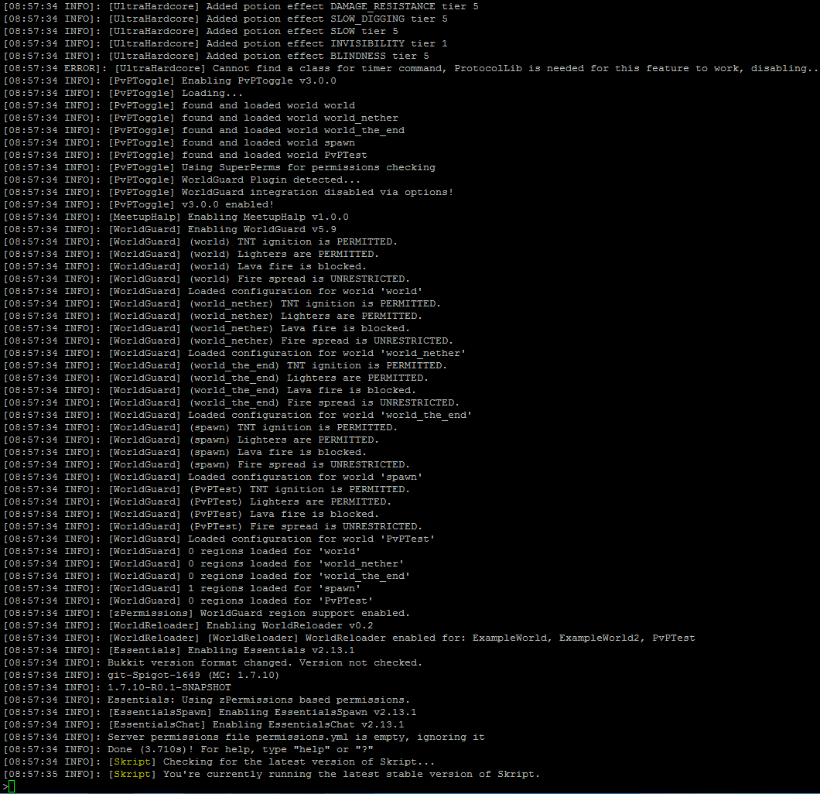This screenshot has width=820, height=794.
Task: Click 'Enabling MeetupHalp v1.0.0' line
Action: [x=176, y=217]
